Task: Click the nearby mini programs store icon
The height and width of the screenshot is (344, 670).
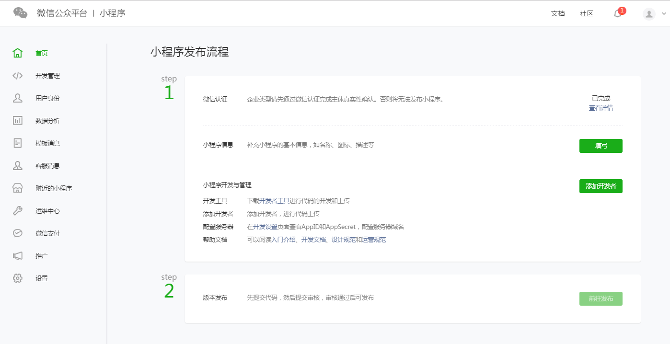Action: click(x=18, y=188)
